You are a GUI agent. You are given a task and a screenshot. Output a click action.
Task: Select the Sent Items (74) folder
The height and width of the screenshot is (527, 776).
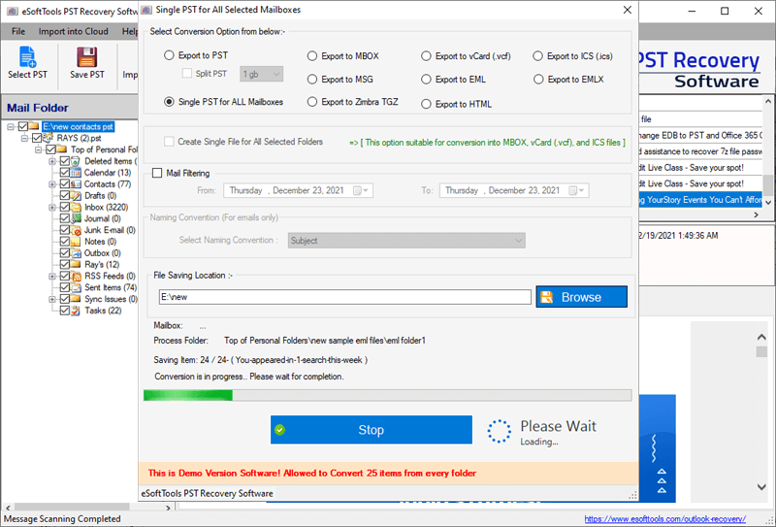point(110,287)
